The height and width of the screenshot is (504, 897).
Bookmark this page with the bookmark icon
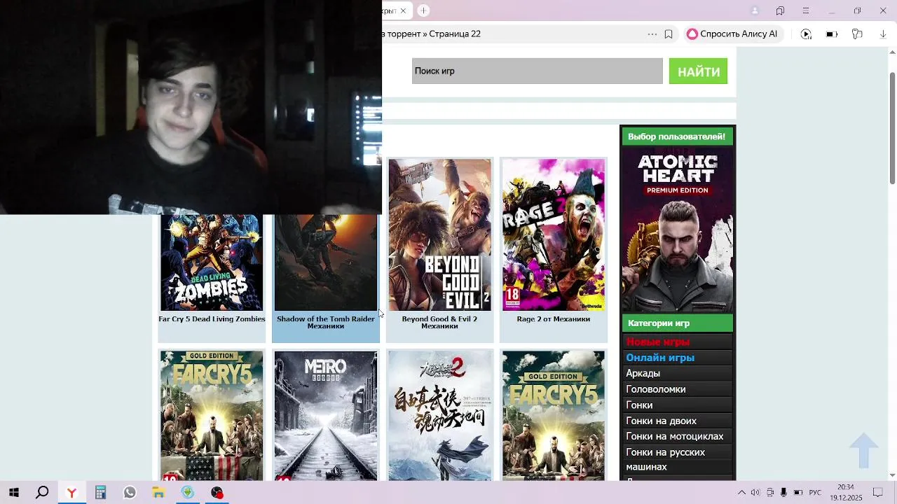point(669,34)
